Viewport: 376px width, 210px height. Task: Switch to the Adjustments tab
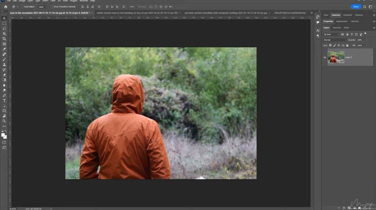pyautogui.click(x=342, y=21)
